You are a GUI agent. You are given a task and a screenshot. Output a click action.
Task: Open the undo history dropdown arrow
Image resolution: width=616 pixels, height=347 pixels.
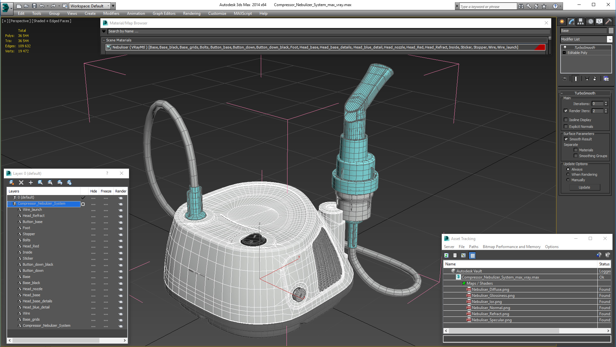click(x=47, y=6)
